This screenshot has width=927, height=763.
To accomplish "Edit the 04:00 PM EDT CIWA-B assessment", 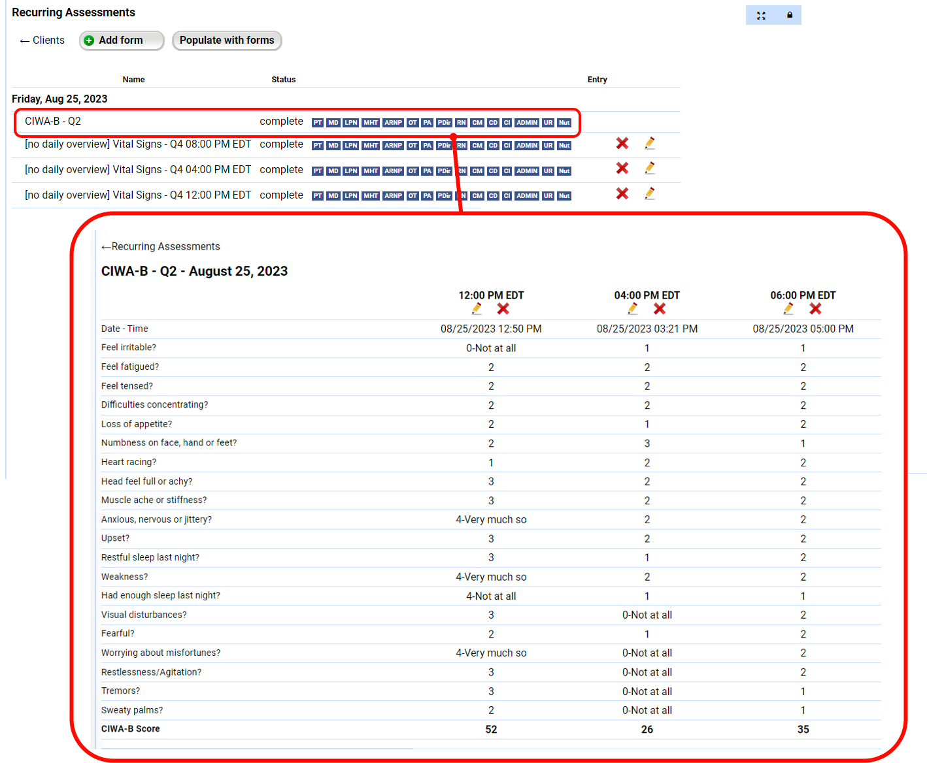I will coord(633,308).
